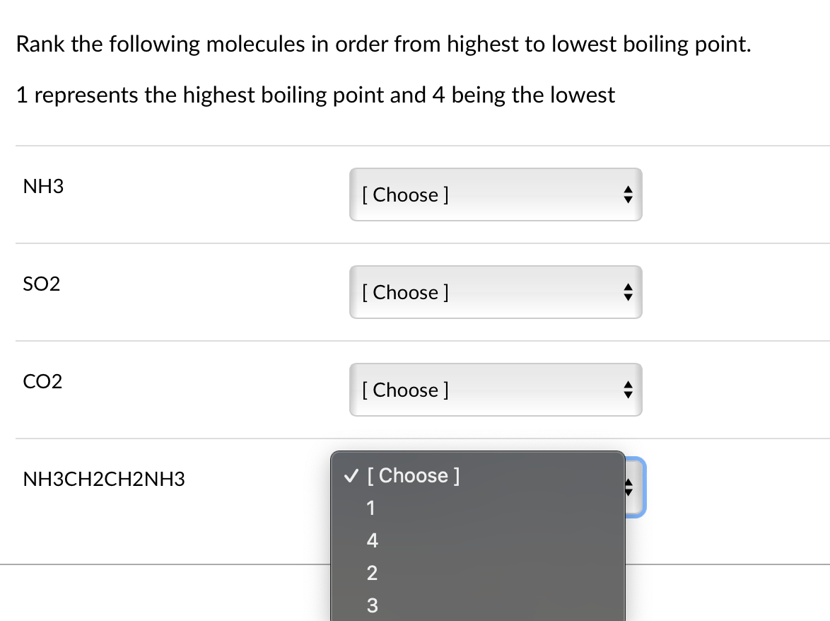The image size is (830, 621).
Task: Open the NH3 ranking dropdown
Action: click(495, 195)
